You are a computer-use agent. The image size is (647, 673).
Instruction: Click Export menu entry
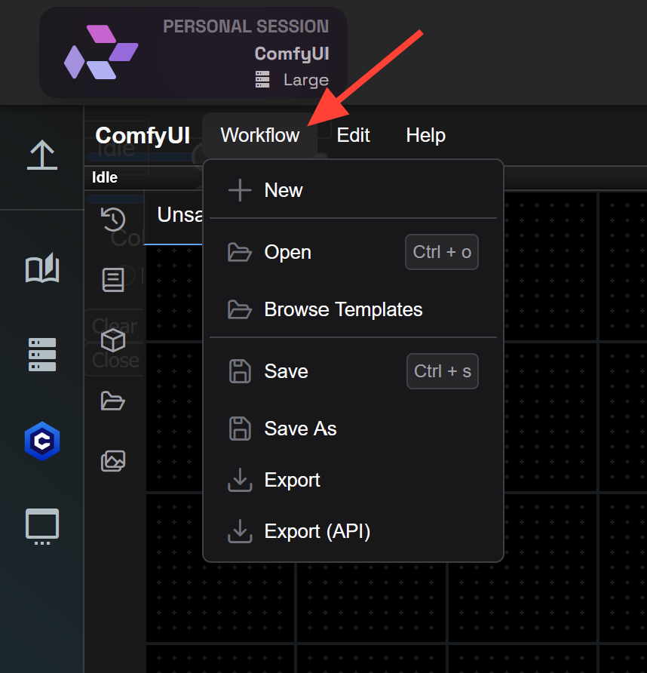click(x=353, y=480)
